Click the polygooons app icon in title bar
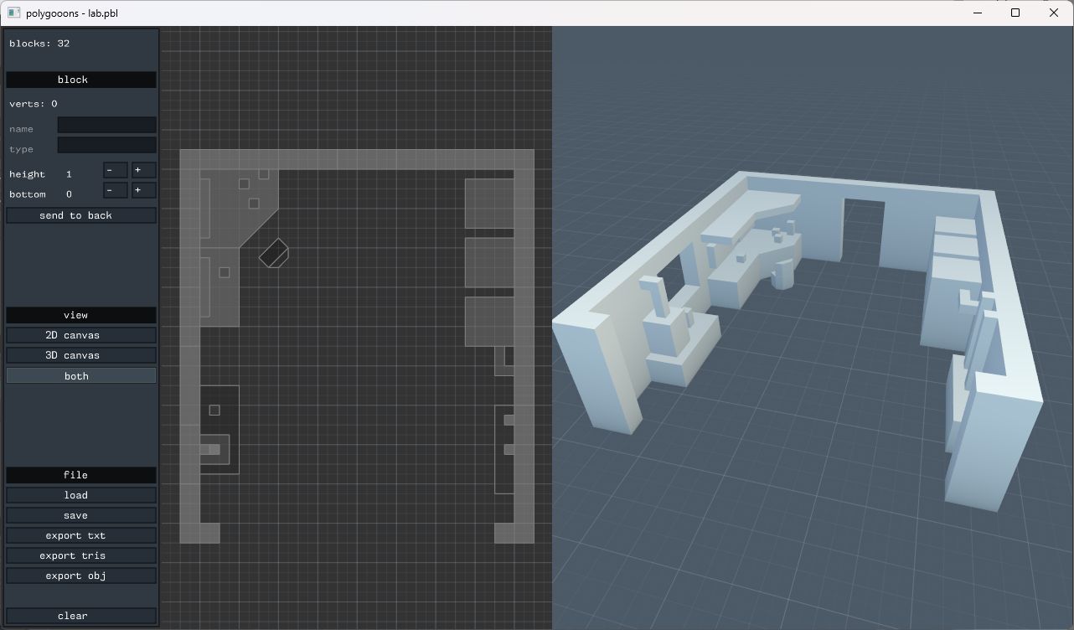Screen dimensions: 1074x630 (13, 13)
